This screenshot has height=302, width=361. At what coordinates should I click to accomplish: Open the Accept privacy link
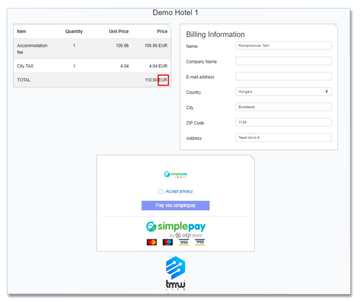click(179, 191)
